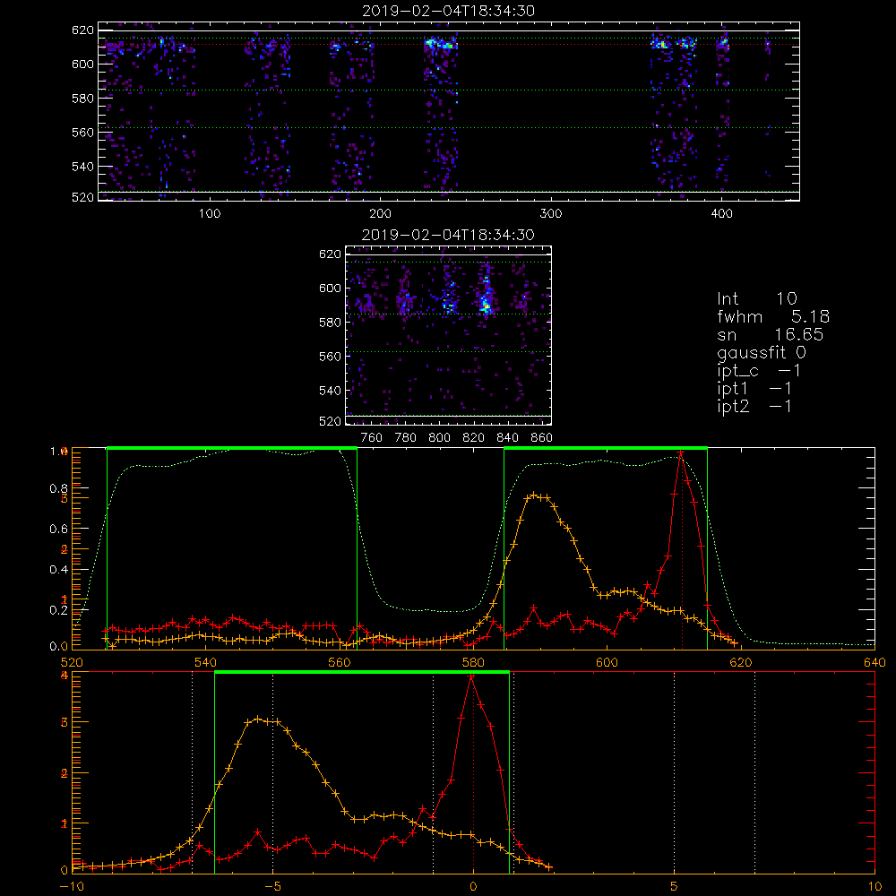896x896 pixels.
Task: Select the 'ipt_c -1' readout text
Action: point(758,371)
